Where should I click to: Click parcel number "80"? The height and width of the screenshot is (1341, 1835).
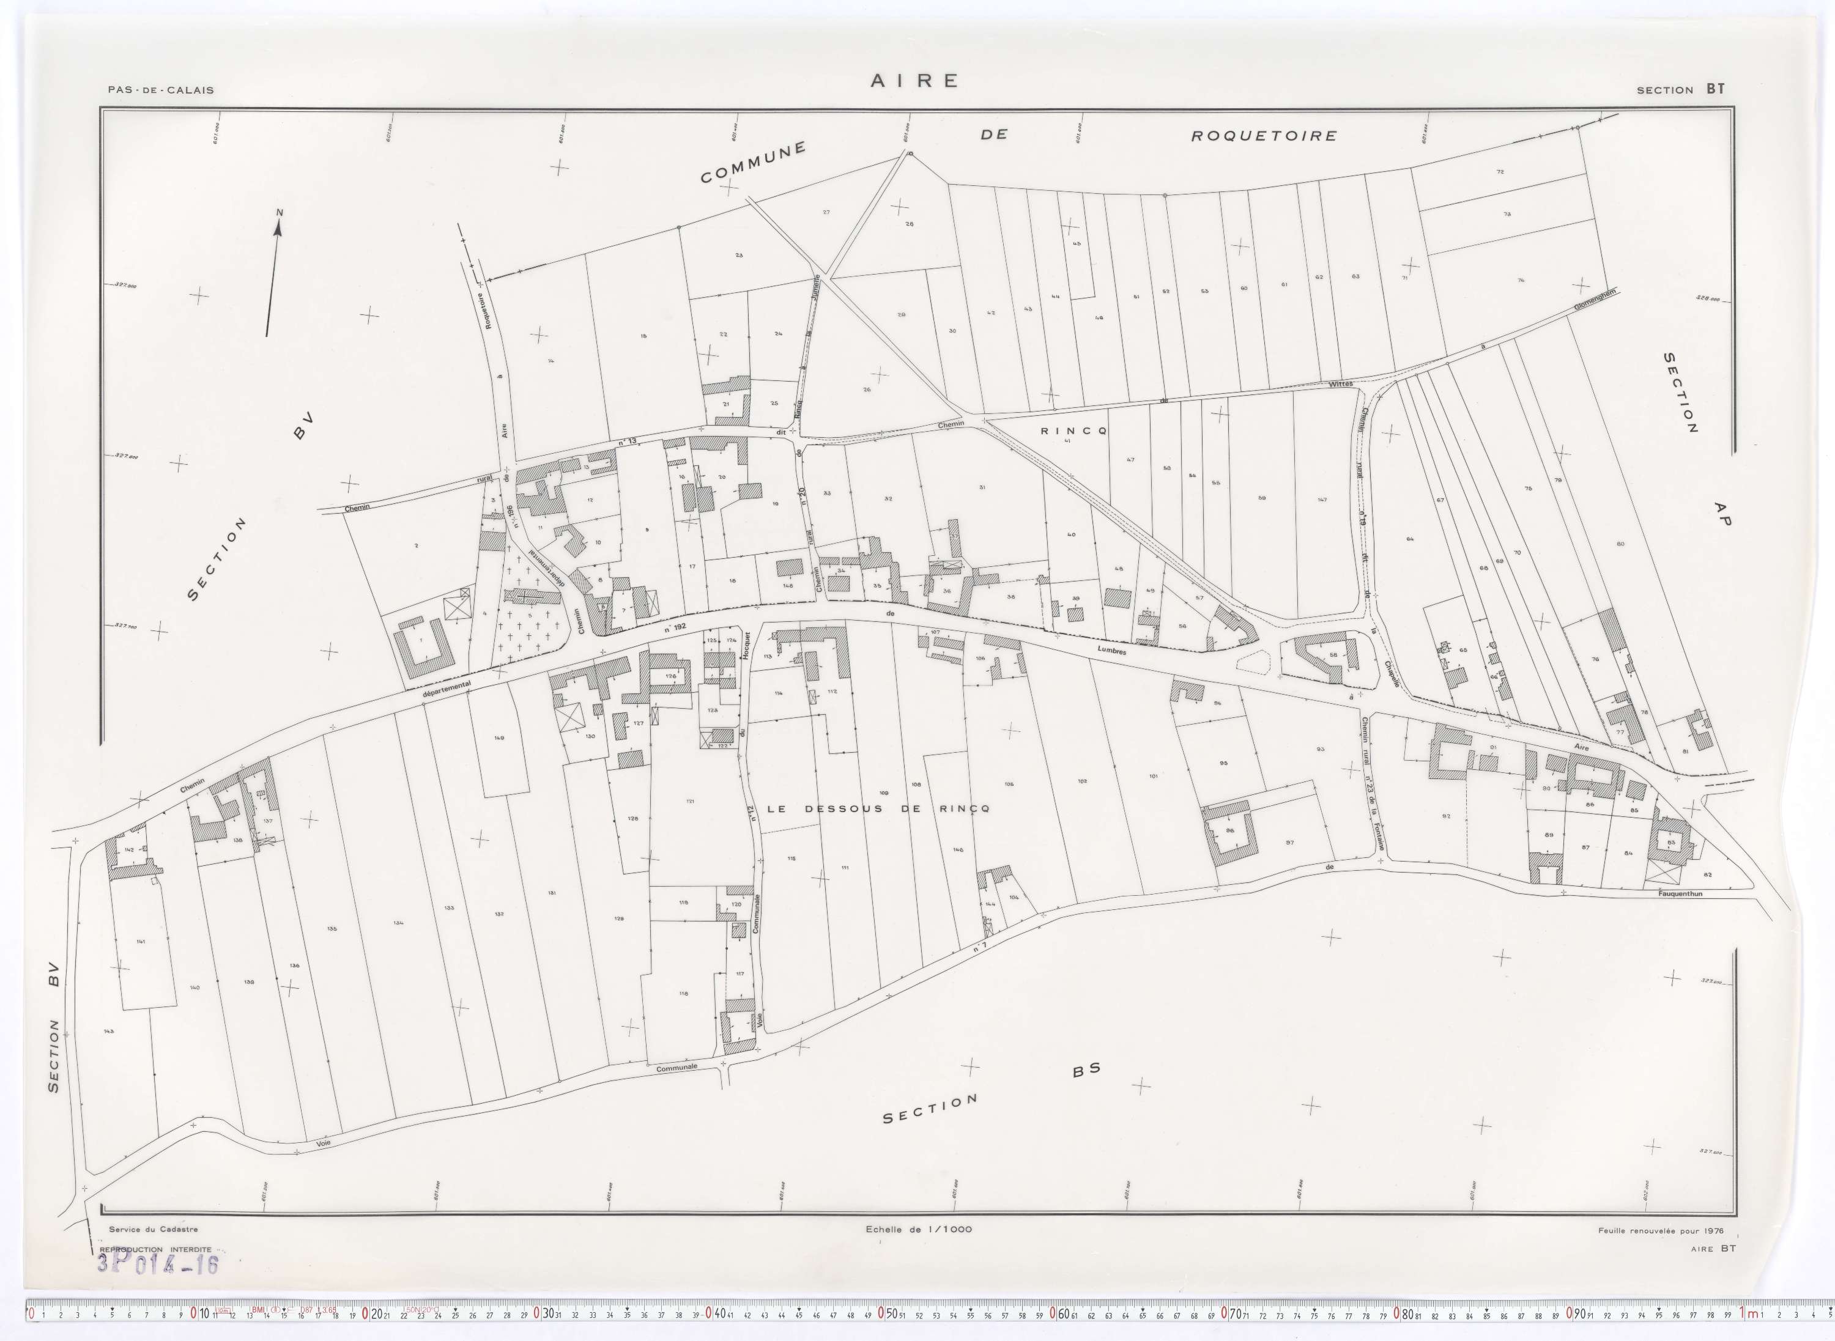(1621, 544)
